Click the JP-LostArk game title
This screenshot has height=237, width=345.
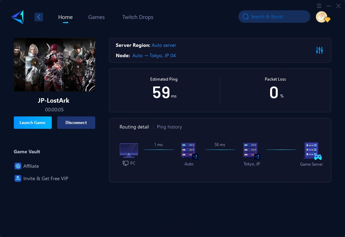(53, 101)
